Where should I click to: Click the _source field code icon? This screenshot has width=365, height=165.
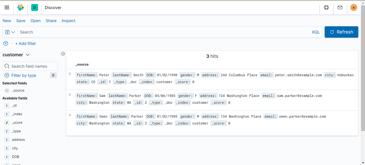(7, 91)
